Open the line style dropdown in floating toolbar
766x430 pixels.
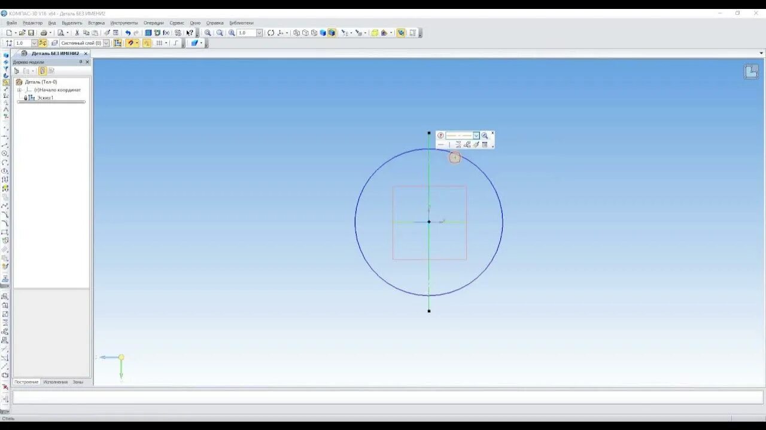coord(476,136)
